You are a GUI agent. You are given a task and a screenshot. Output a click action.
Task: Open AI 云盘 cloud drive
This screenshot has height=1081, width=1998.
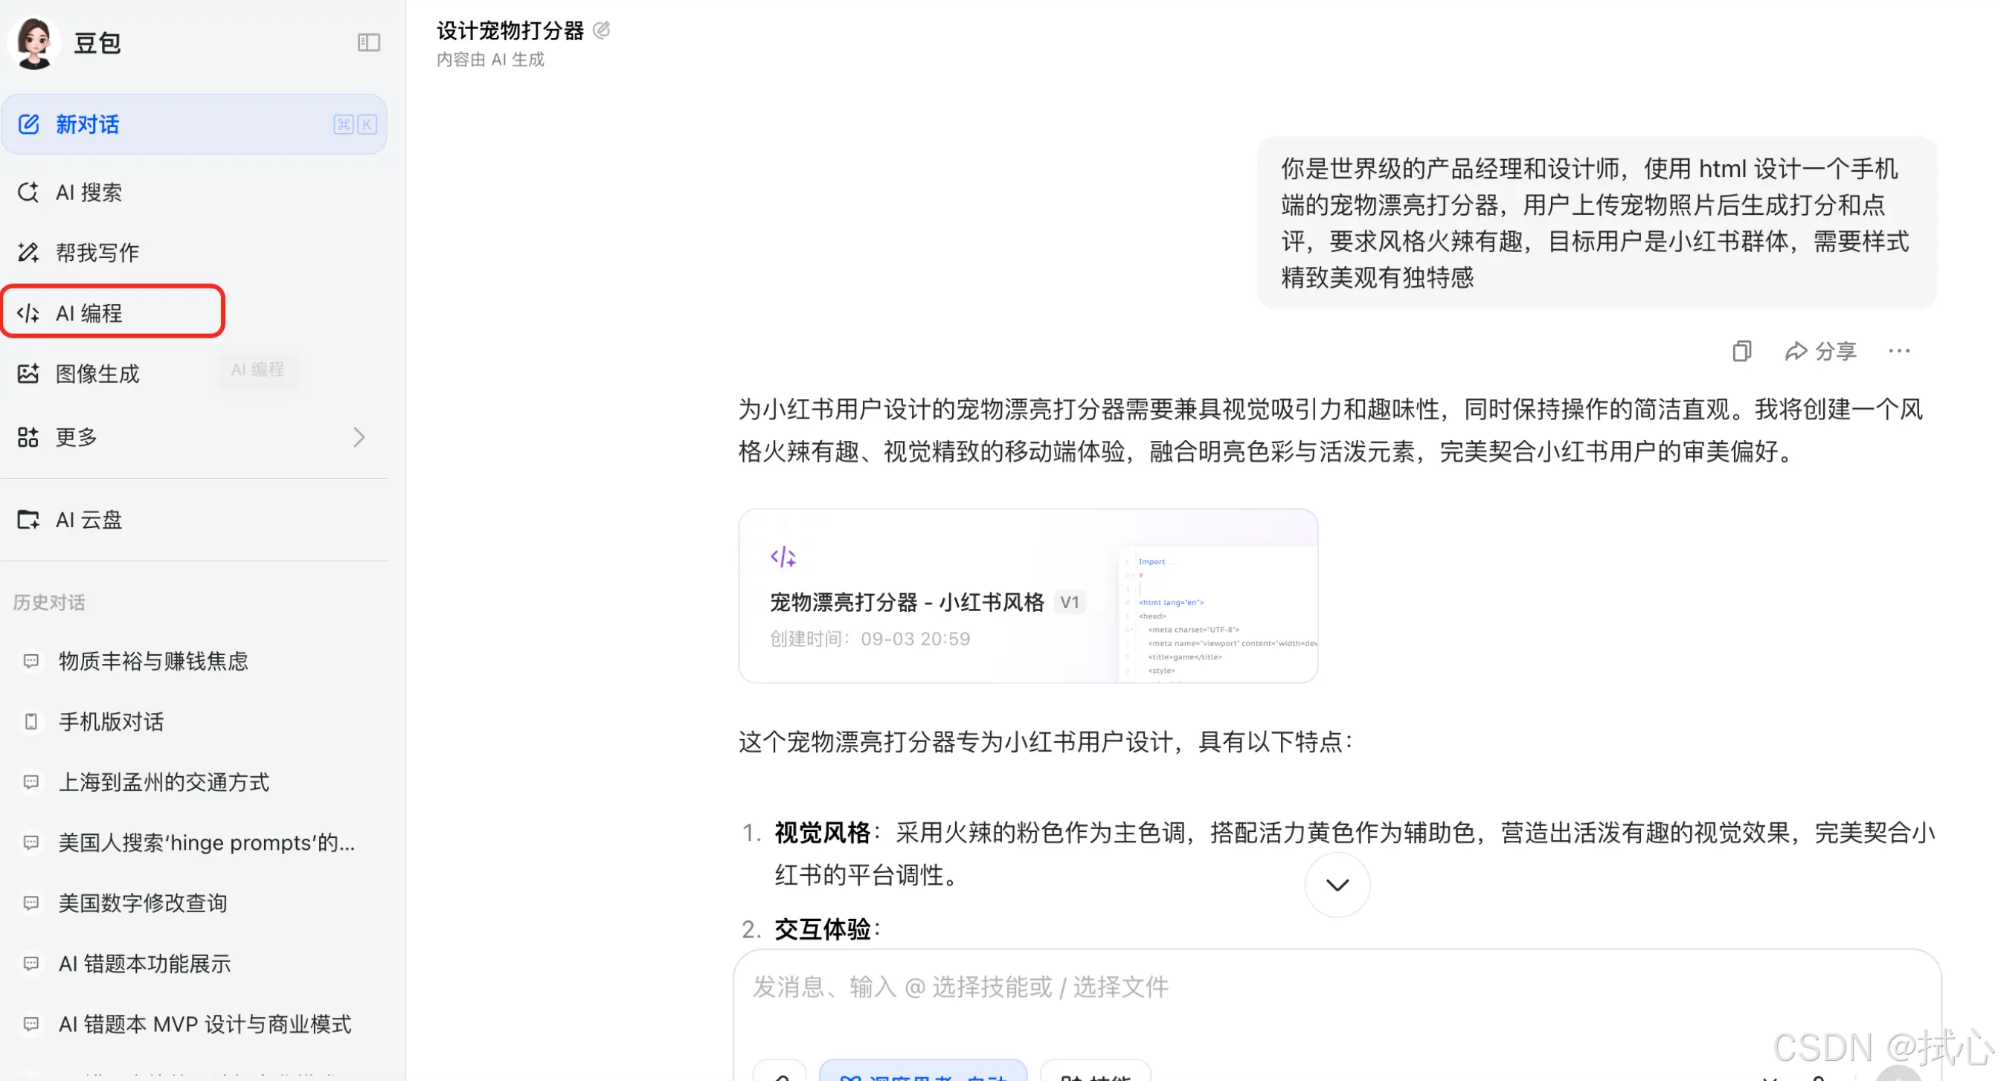click(88, 520)
